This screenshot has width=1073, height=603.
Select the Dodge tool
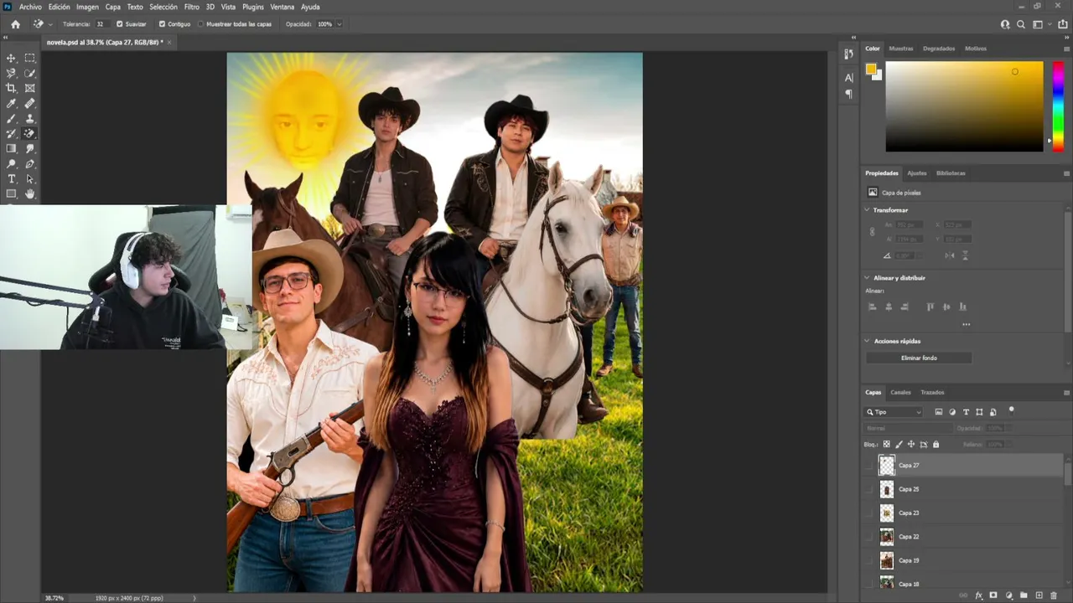pyautogui.click(x=11, y=163)
